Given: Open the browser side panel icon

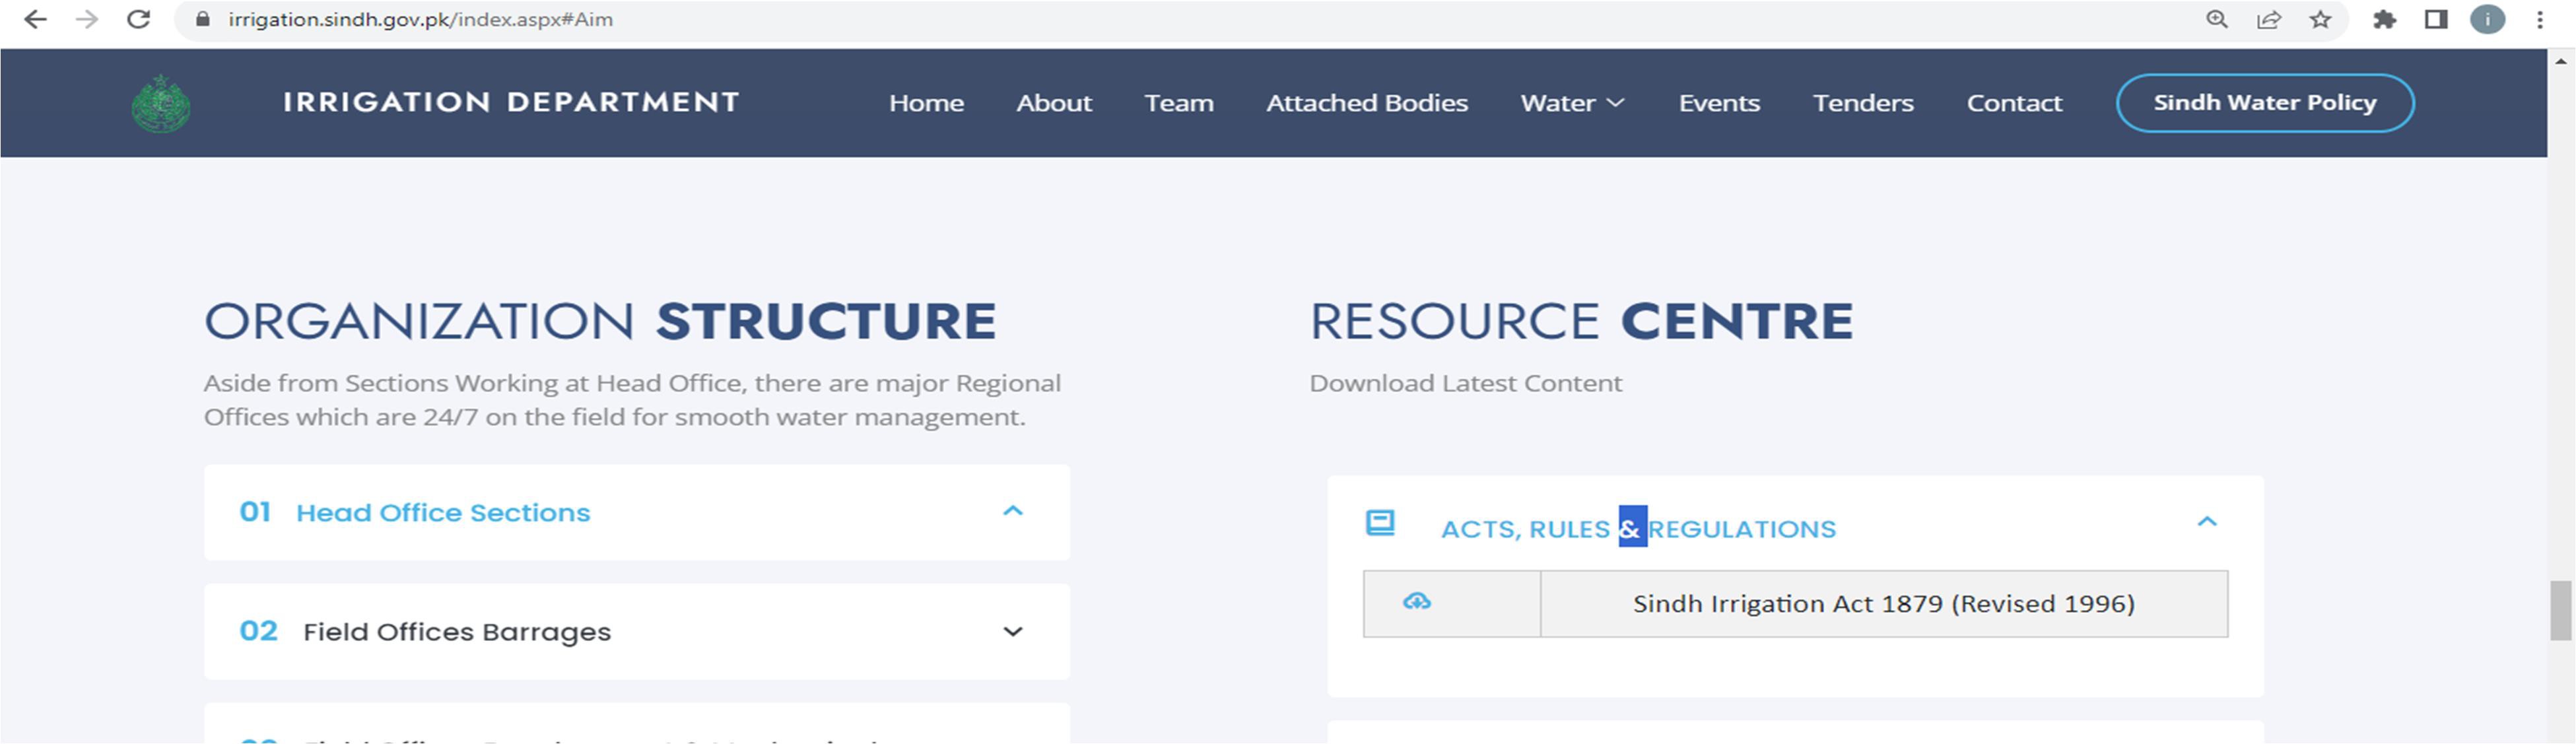Looking at the screenshot, I should click(2436, 20).
